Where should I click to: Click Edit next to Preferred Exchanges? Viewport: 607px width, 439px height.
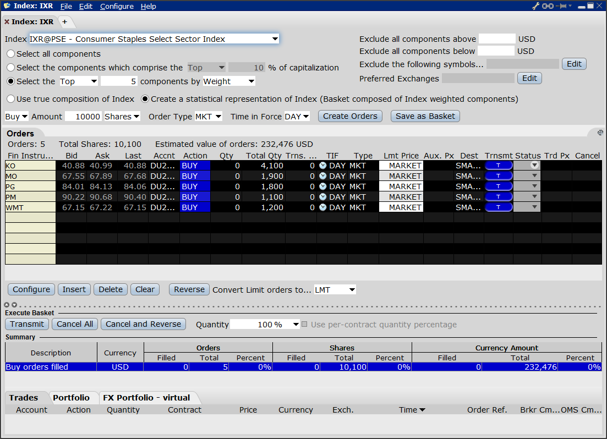[x=529, y=78]
